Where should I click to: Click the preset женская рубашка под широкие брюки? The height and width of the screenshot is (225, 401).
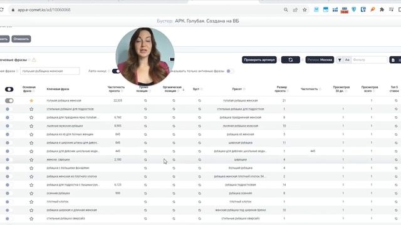tap(241, 210)
